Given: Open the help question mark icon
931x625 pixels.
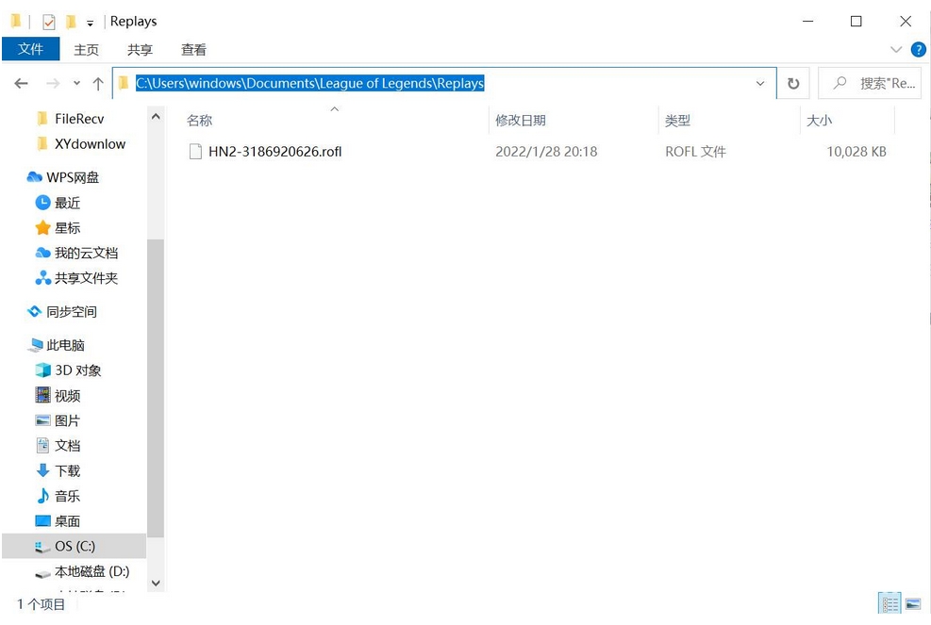Looking at the screenshot, I should (x=918, y=49).
